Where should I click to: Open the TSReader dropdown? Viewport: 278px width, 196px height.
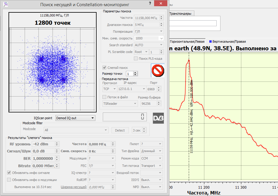pyautogui.click(x=120, y=103)
